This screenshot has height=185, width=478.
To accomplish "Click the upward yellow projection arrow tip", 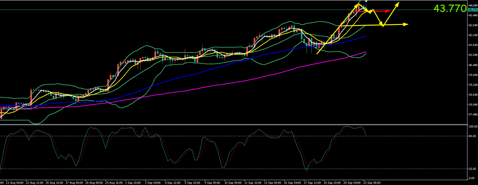I will pyautogui.click(x=398, y=3).
